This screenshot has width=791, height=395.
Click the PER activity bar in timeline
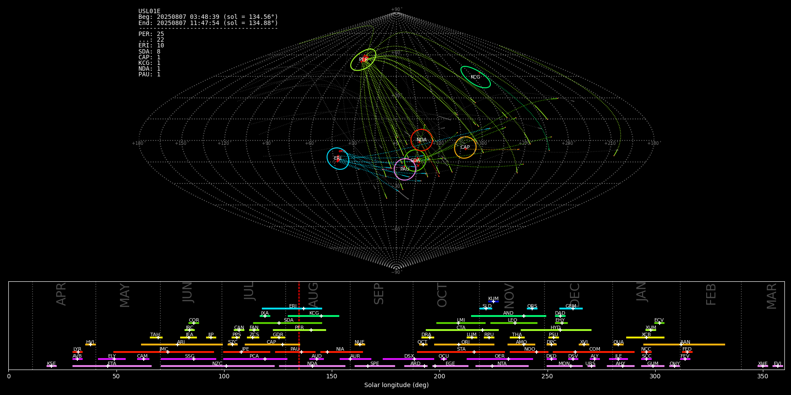click(x=299, y=330)
